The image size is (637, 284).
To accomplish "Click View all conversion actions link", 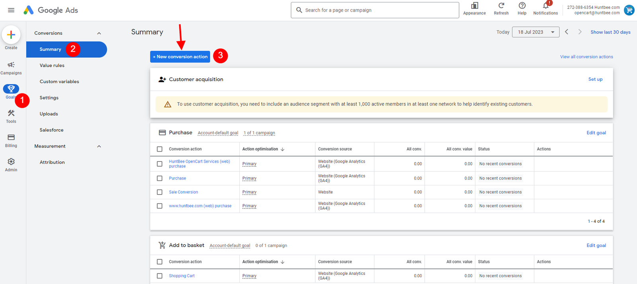I will point(586,57).
